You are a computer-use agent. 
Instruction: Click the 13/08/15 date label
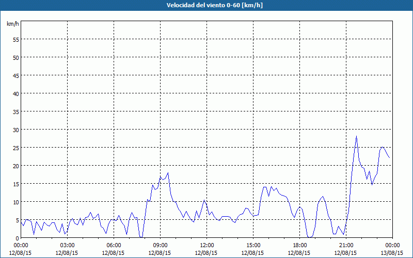pos(392,253)
